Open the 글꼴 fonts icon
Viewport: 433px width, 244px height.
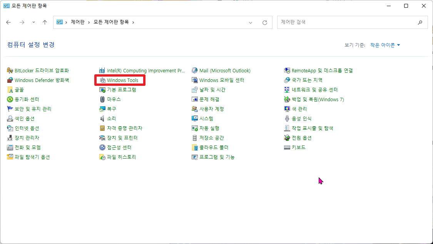click(x=10, y=90)
